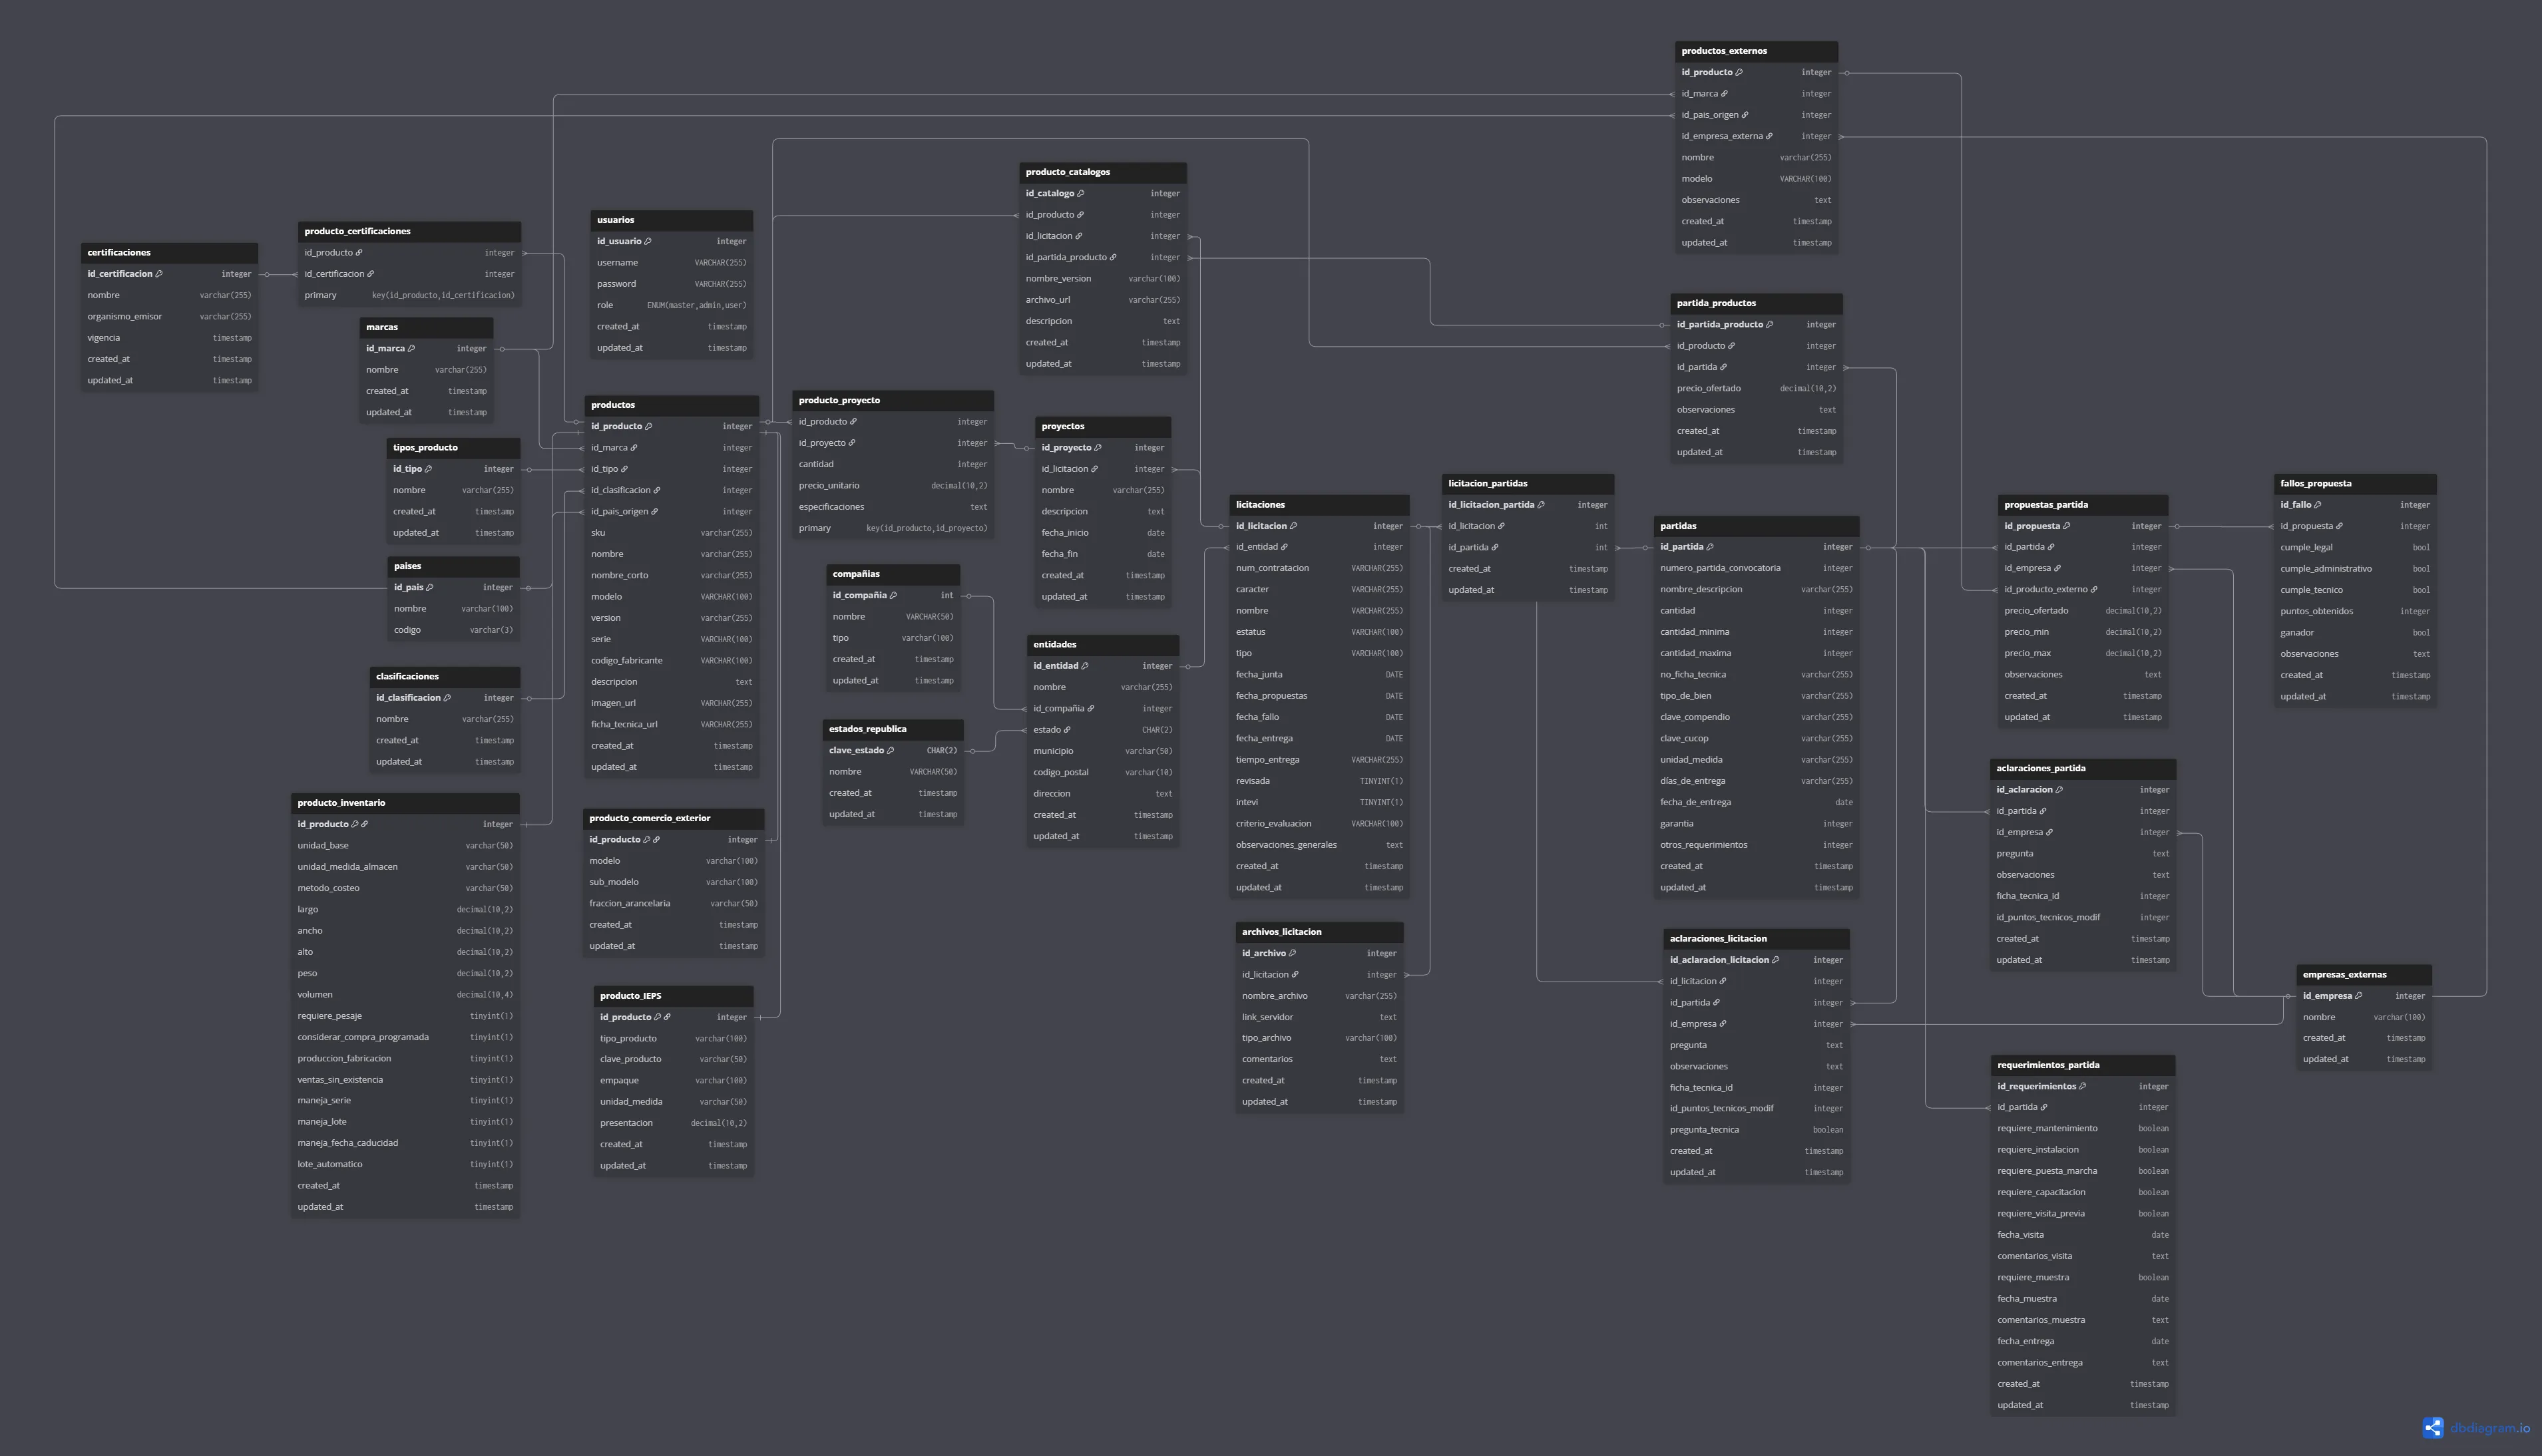Image resolution: width=2542 pixels, height=1456 pixels.
Task: Select the aclaraciones_partida table header
Action: (x=2083, y=768)
